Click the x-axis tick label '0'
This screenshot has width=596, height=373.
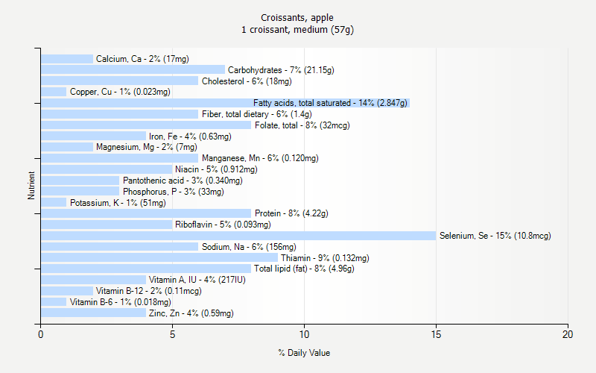click(41, 334)
